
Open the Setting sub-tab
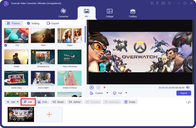click(x=33, y=23)
